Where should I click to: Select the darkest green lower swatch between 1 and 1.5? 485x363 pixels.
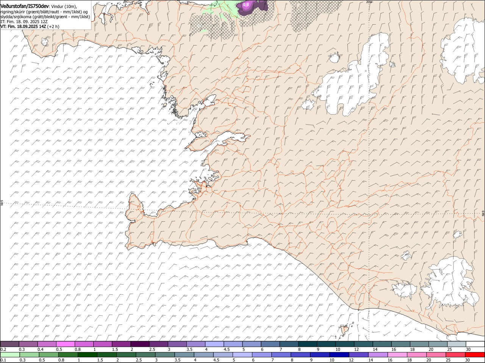[88, 355]
